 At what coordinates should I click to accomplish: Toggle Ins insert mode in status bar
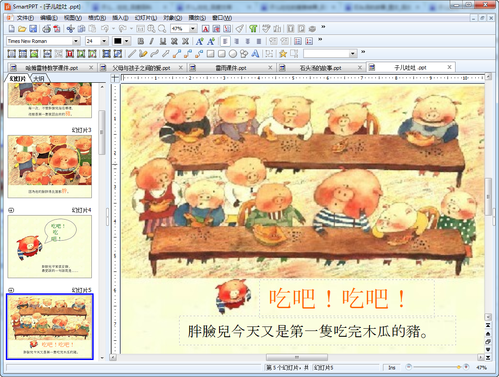point(392,368)
